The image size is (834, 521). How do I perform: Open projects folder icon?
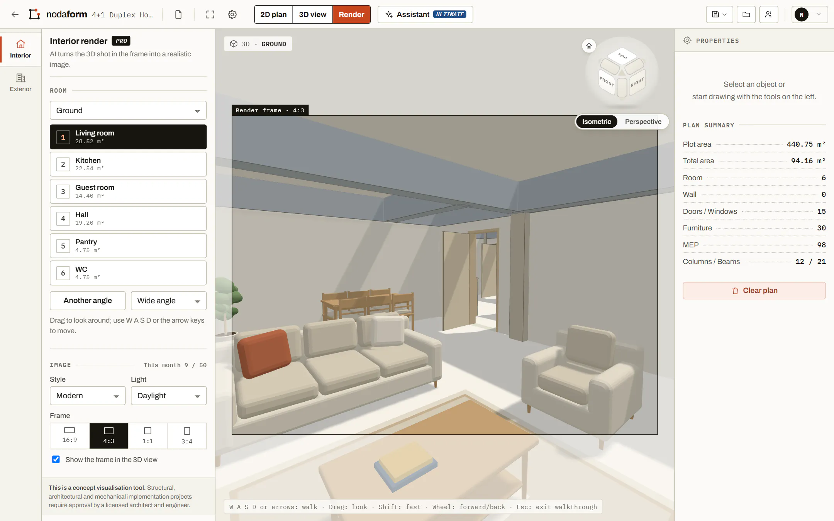(x=746, y=15)
